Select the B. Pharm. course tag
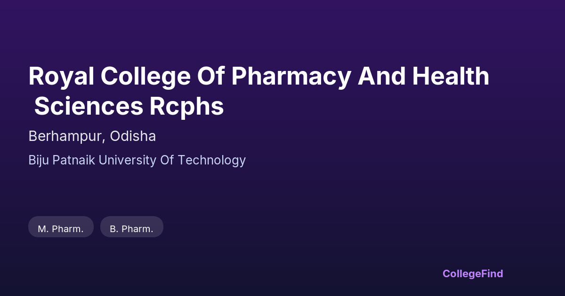This screenshot has height=296, width=565. (131, 229)
